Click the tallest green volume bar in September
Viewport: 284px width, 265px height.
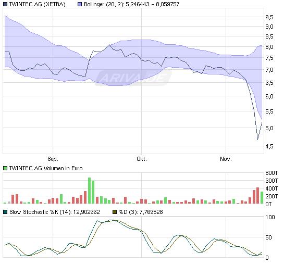(x=89, y=191)
